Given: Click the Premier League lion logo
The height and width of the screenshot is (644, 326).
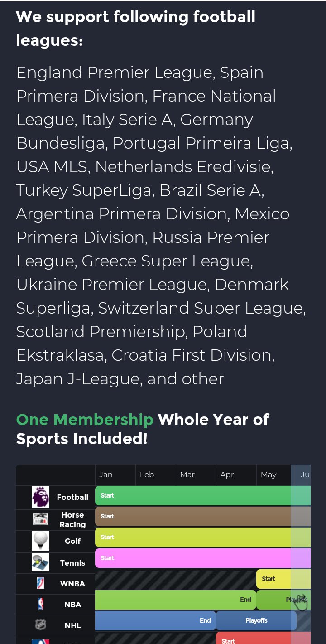Looking at the screenshot, I should pos(40,497).
